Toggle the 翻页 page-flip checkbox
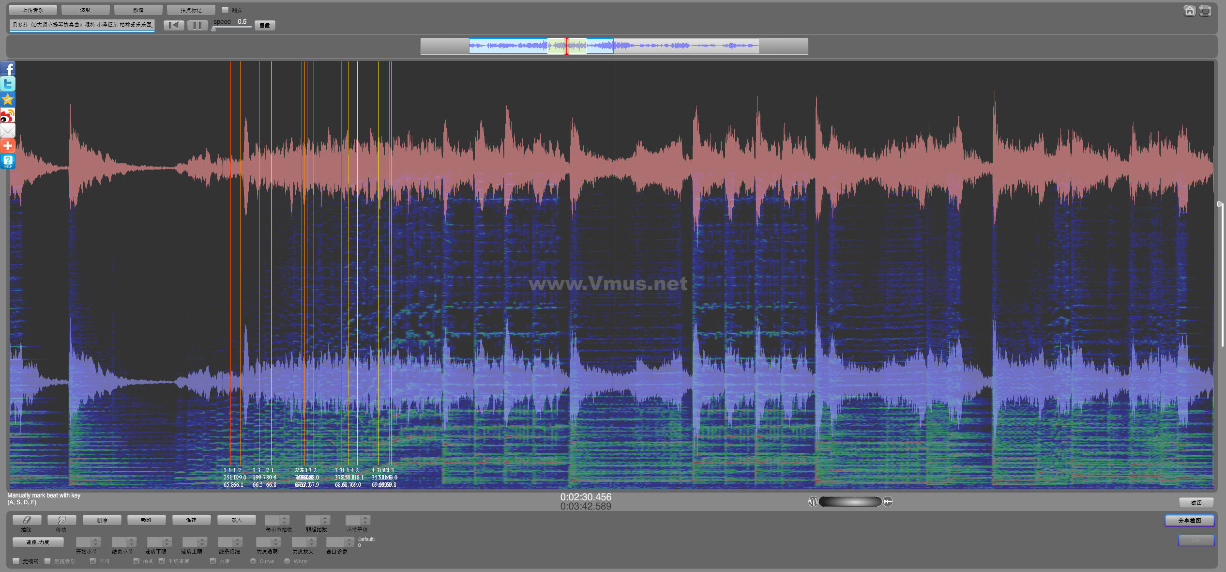1226x572 pixels. 225,10
